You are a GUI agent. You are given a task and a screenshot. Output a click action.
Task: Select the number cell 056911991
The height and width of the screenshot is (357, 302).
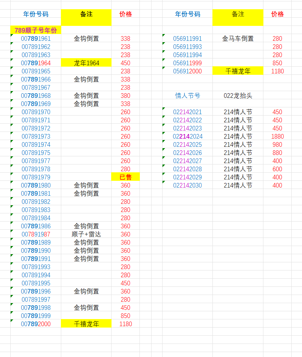pos(187,39)
